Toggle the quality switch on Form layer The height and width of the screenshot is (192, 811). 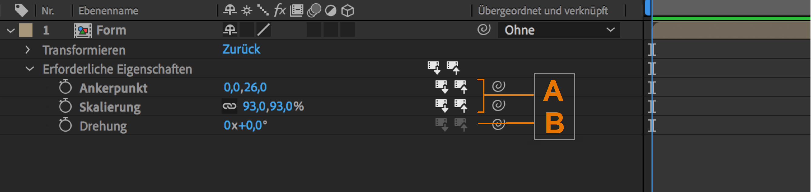pos(263,30)
